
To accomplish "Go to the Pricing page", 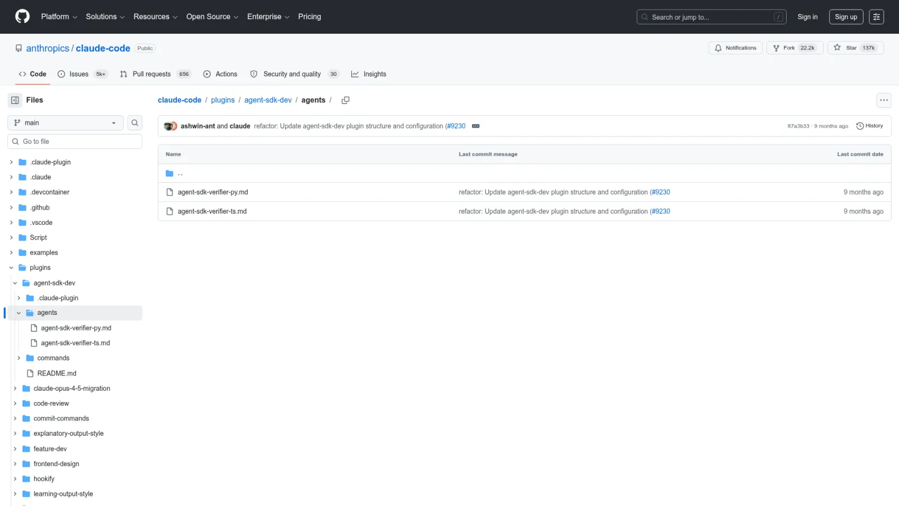I will pyautogui.click(x=310, y=17).
